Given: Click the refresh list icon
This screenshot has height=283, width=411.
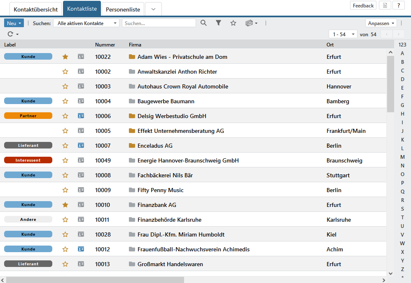Looking at the screenshot, I should tap(11, 34).
